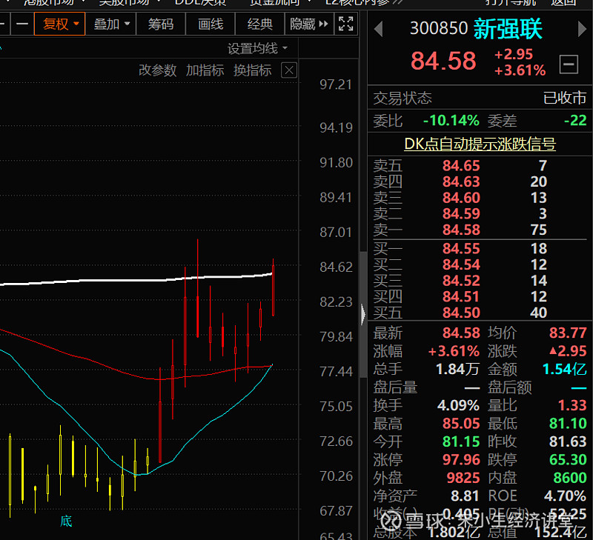Click the double-arrow icon after 隐藏

coord(324,24)
